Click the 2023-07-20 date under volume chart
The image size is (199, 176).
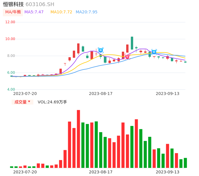25,172
